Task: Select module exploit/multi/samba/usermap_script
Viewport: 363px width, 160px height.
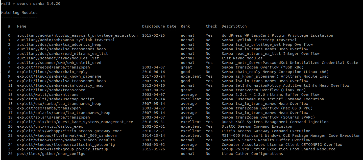Action: pos(56,99)
